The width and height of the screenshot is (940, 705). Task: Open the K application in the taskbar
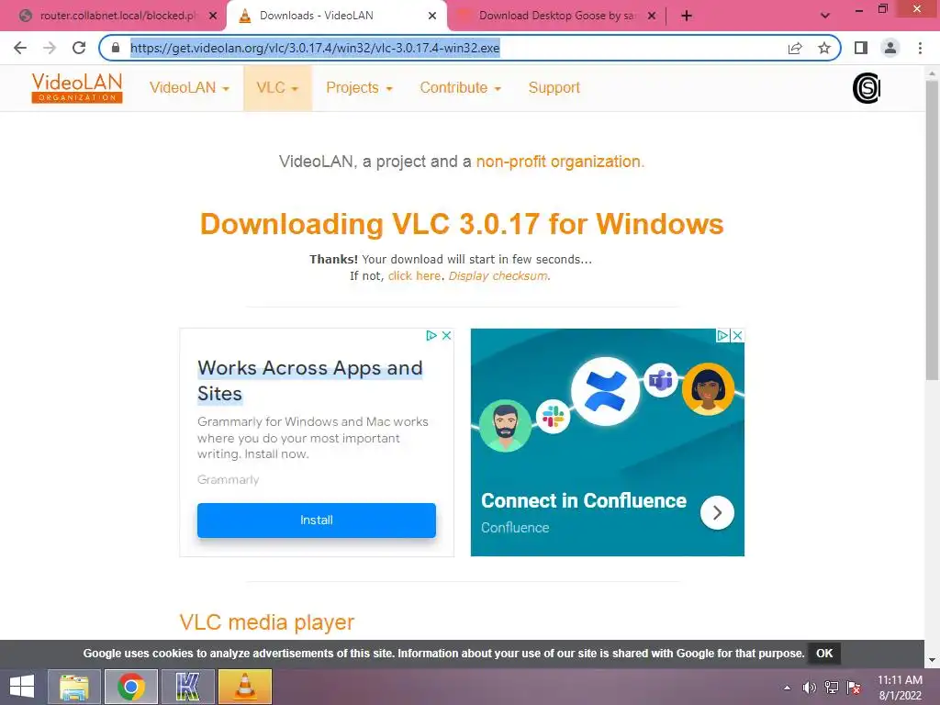click(x=187, y=687)
